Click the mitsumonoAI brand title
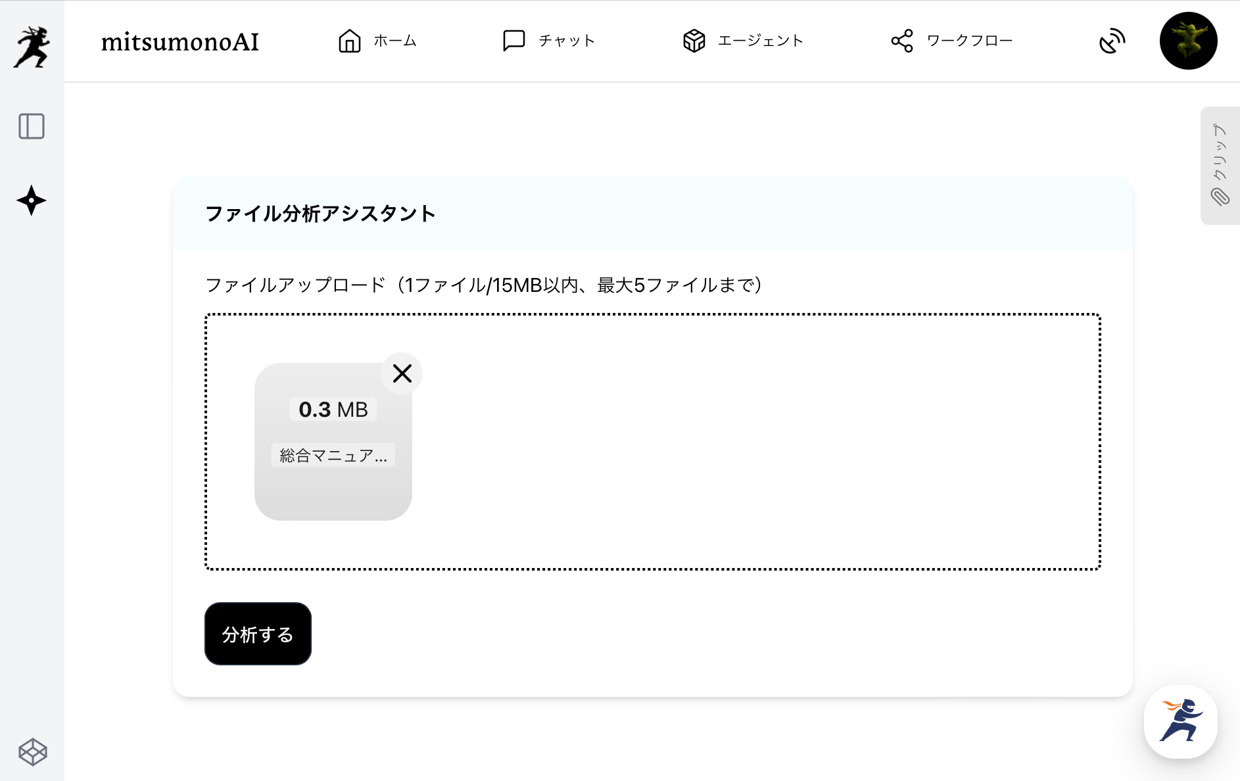This screenshot has width=1240, height=781. (180, 42)
